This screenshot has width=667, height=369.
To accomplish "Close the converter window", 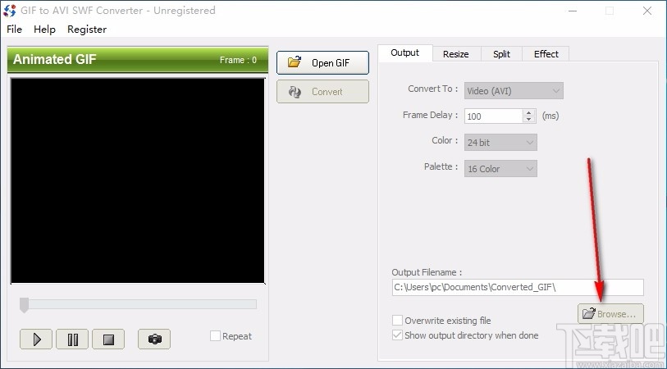I will pyautogui.click(x=647, y=11).
